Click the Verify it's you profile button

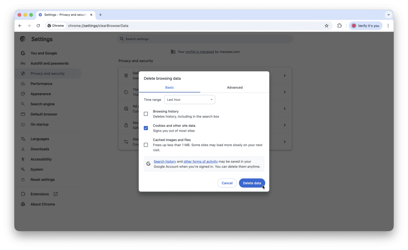tap(366, 25)
